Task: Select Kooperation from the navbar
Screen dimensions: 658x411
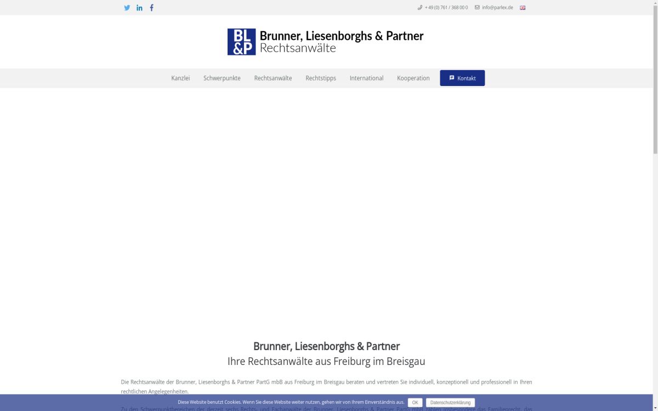Action: pos(413,78)
